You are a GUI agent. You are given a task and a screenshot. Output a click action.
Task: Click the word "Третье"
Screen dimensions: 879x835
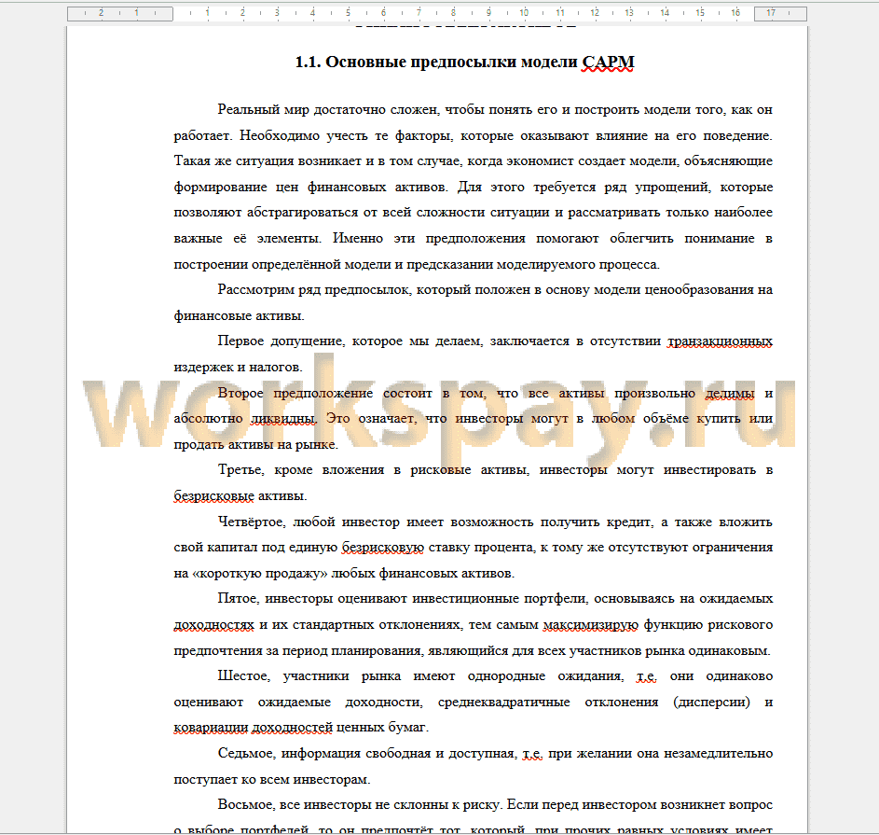[x=240, y=469]
